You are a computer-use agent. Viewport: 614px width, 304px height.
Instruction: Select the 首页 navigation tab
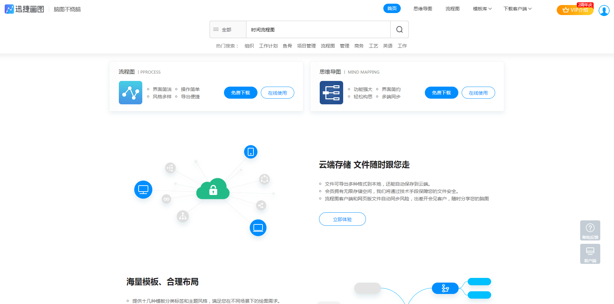(x=392, y=8)
